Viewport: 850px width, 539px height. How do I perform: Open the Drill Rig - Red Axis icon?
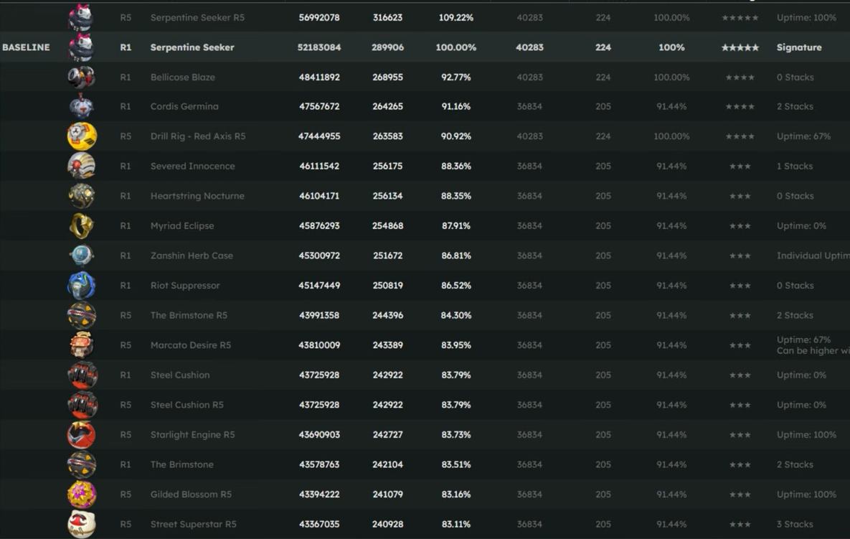(81, 136)
